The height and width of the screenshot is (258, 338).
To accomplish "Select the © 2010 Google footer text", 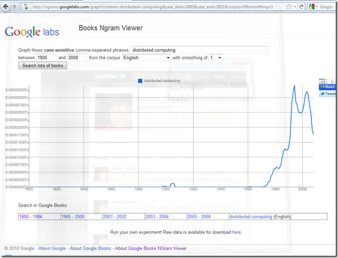I will (19, 249).
